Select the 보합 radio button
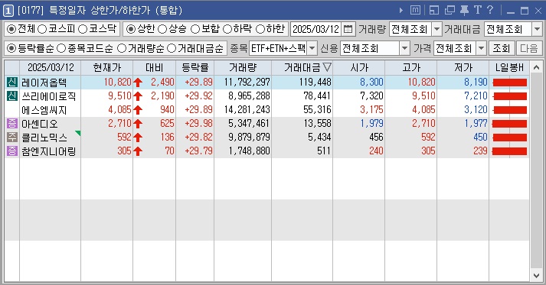The height and width of the screenshot is (285, 546). click(195, 29)
